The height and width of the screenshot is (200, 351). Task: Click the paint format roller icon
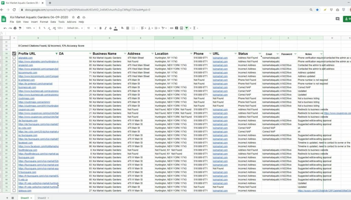tap(20, 28)
